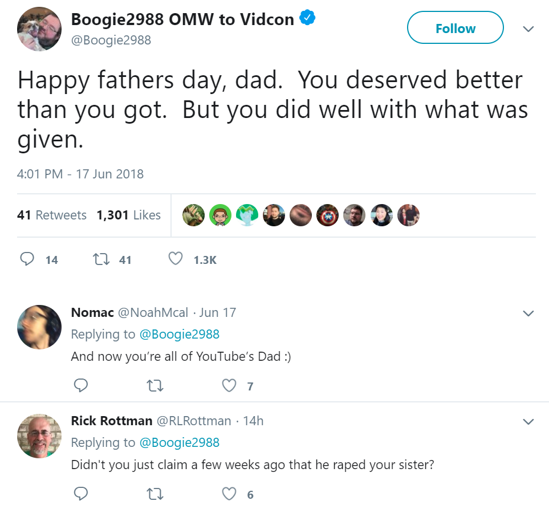
Task: Open the options chevron on Rick Rottman's reply
Action: click(528, 421)
